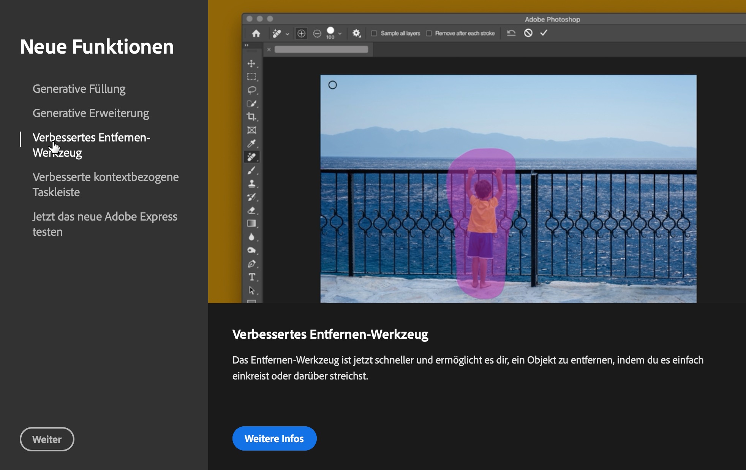Viewport: 746px width, 470px height.
Task: Click the Weitere Infos button
Action: pos(274,438)
